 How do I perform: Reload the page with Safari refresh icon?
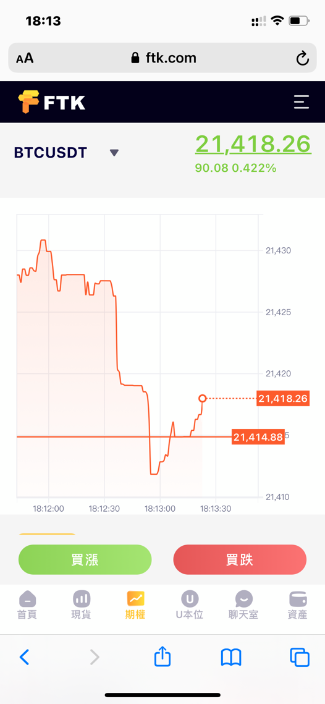[x=303, y=58]
